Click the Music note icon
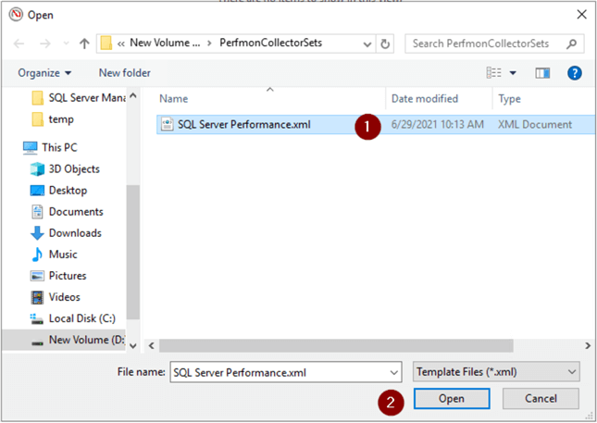This screenshot has width=597, height=423. point(37,255)
